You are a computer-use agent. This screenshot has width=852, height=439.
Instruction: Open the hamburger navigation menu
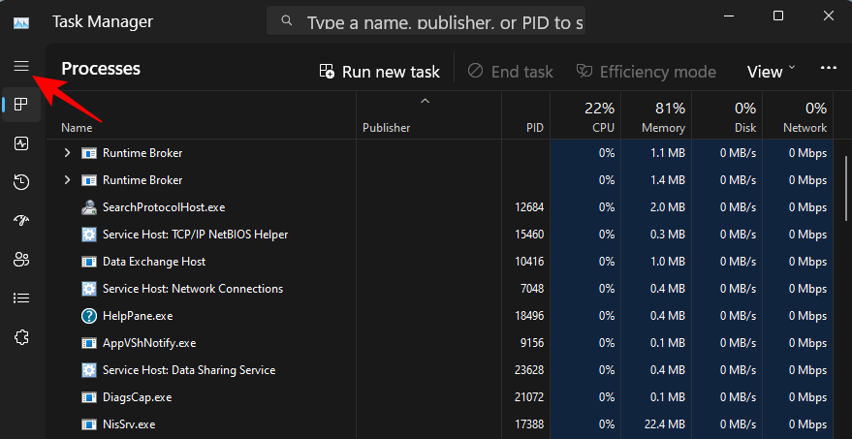coord(21,66)
